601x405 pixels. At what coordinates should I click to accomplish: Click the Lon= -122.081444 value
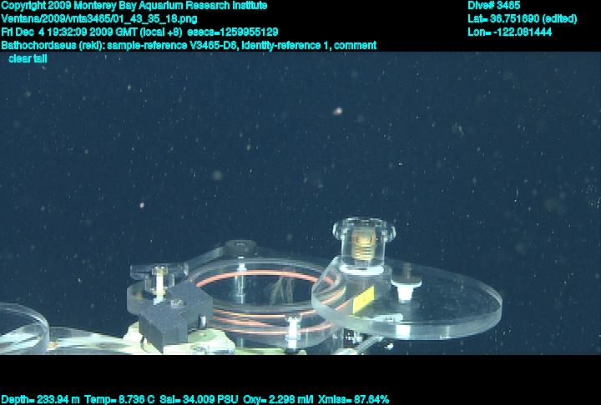pos(509,32)
